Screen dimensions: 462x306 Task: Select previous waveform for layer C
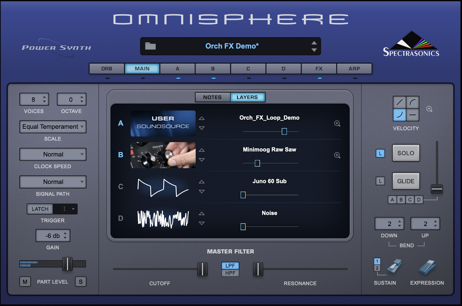tap(202, 182)
